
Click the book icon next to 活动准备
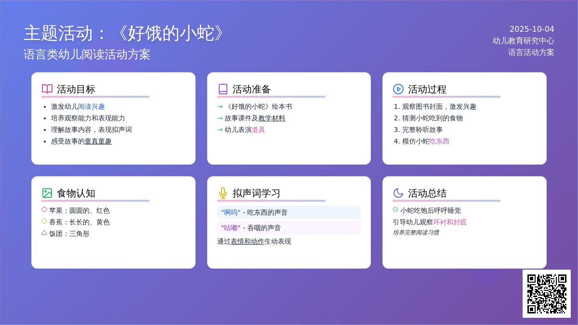(x=223, y=89)
